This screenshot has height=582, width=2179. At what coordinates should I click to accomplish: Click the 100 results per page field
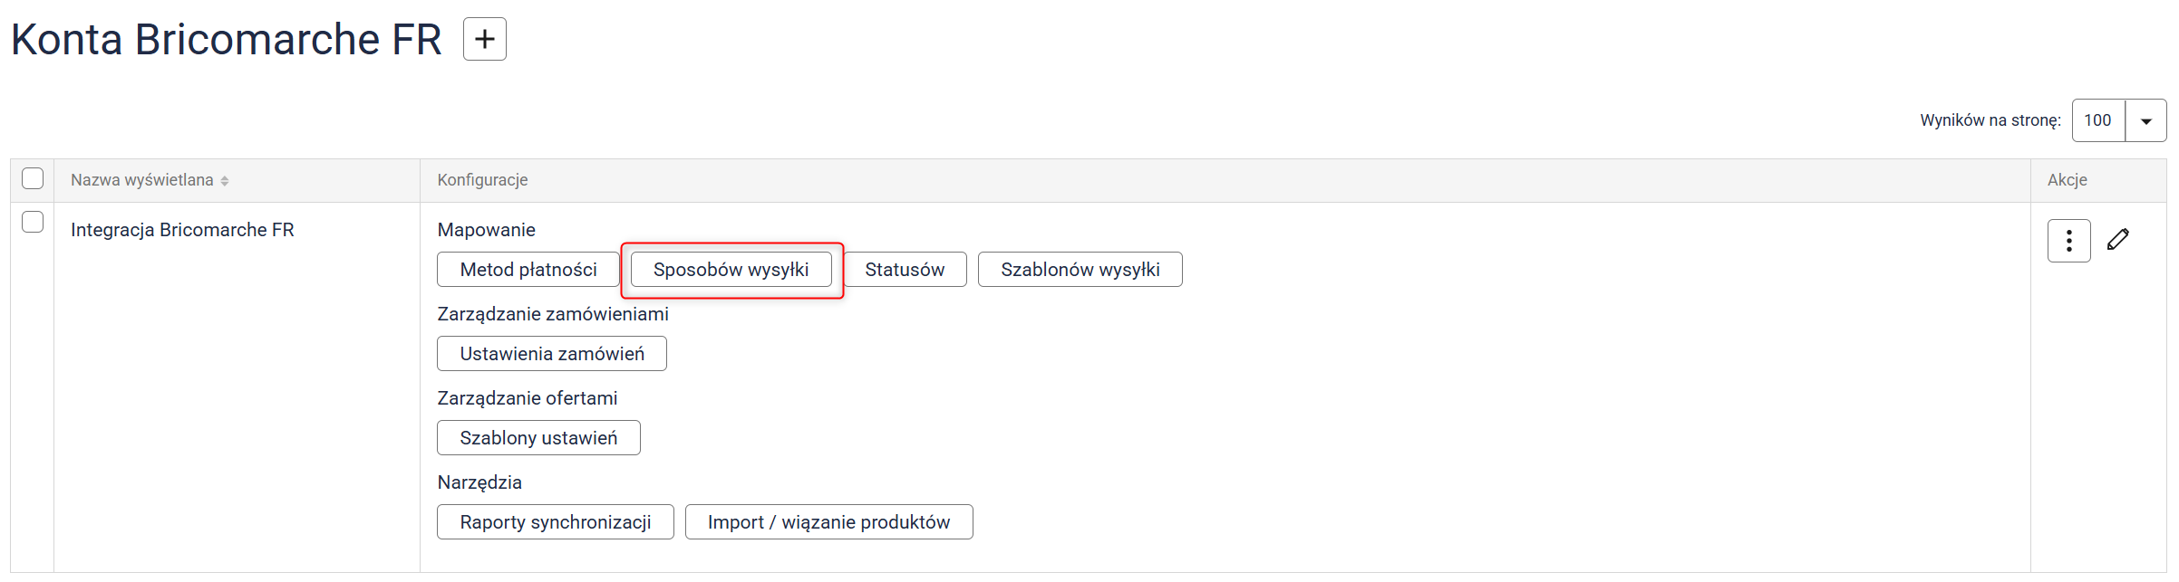[2097, 121]
